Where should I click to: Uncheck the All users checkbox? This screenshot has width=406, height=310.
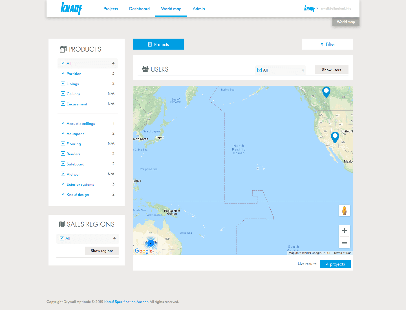[259, 70]
